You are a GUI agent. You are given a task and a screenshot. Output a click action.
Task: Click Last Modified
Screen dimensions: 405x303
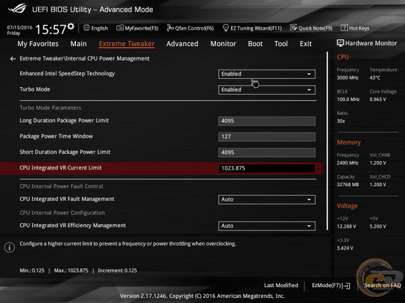[281, 285]
